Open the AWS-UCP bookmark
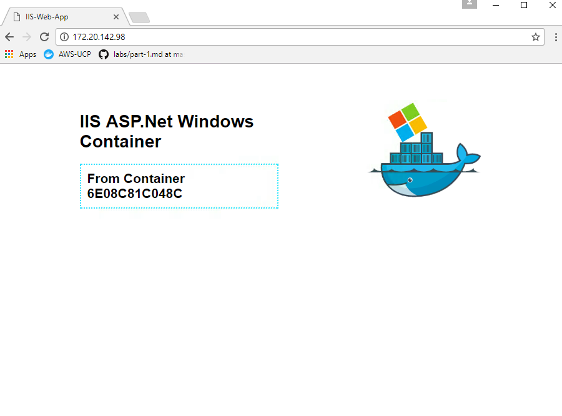 (67, 54)
